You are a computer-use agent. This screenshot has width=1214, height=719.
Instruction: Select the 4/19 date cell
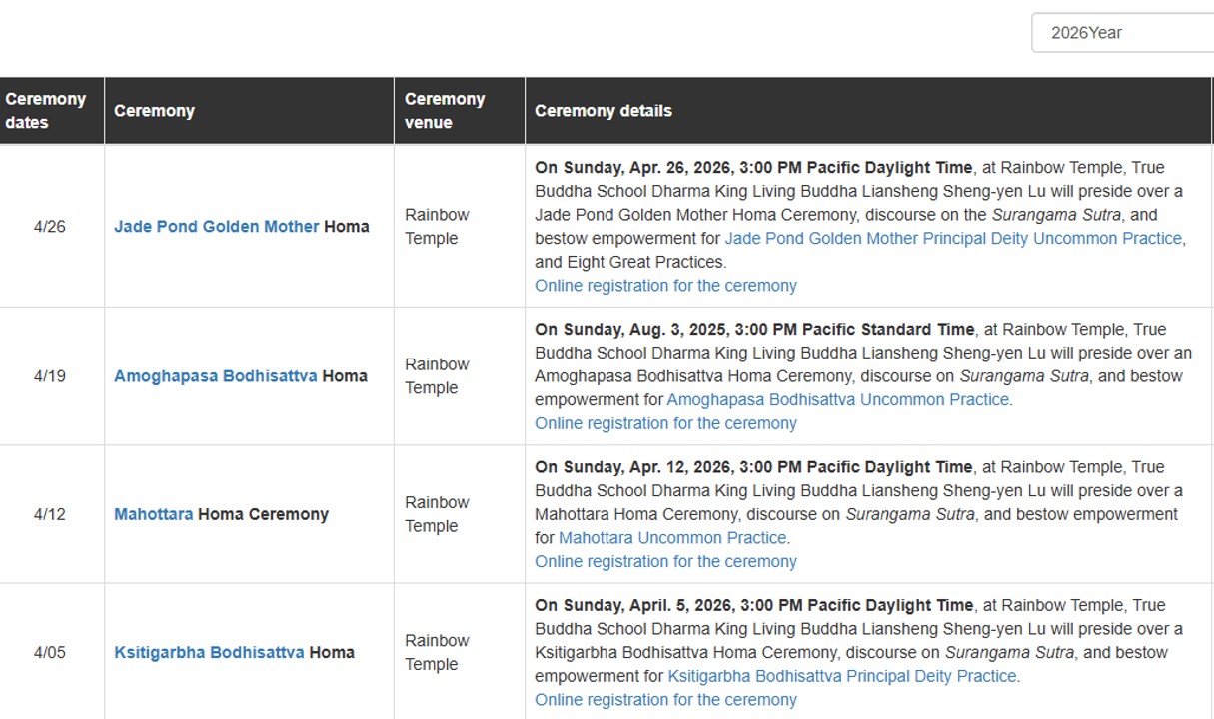[x=50, y=376]
